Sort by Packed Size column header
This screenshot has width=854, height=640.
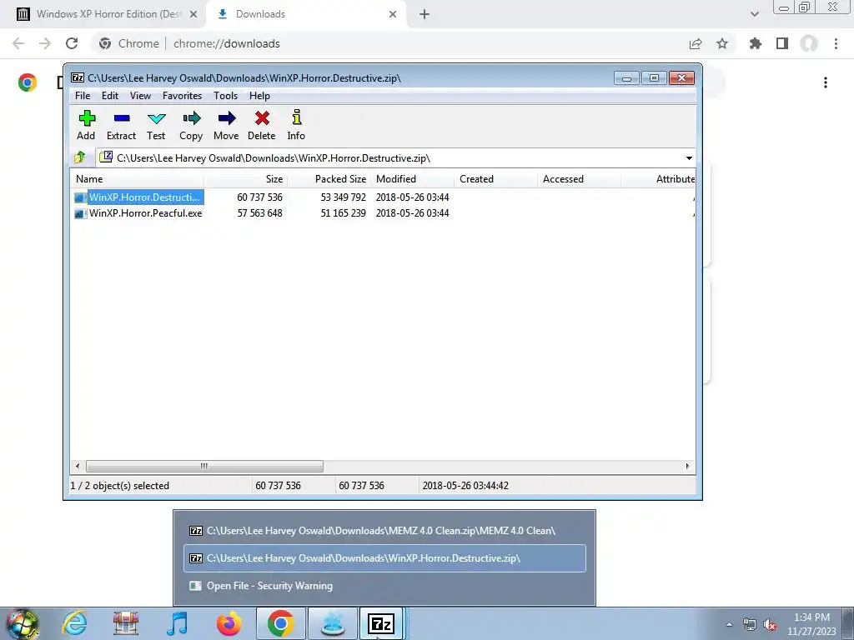[329, 179]
